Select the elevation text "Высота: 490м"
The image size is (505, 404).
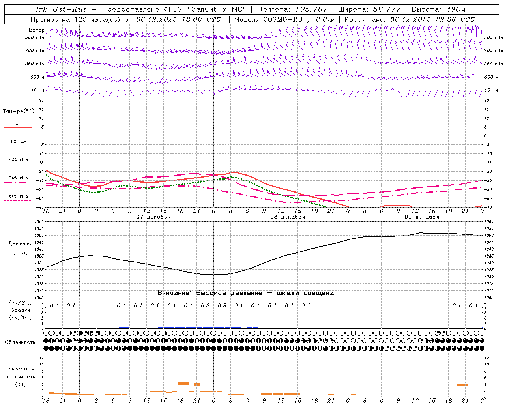(x=438, y=9)
